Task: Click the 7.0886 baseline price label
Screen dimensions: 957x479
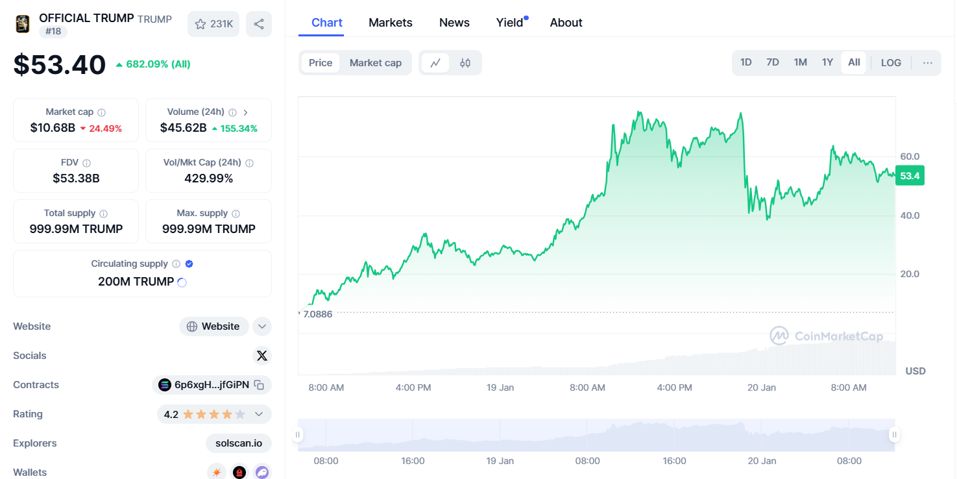Action: [317, 314]
